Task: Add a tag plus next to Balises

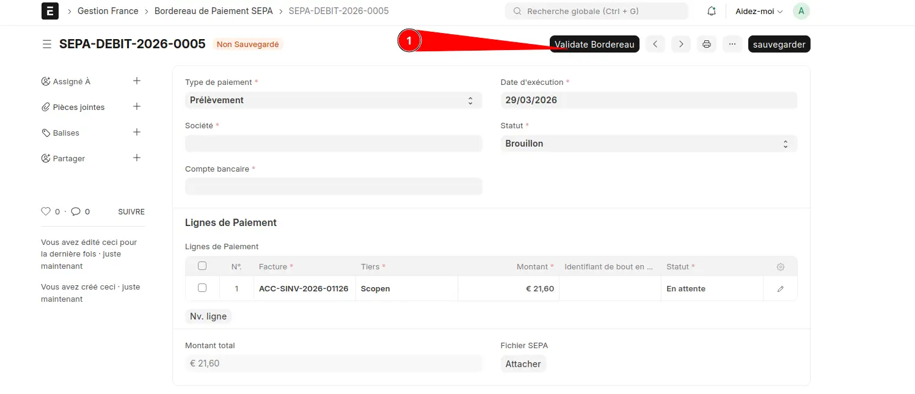Action: (x=137, y=132)
